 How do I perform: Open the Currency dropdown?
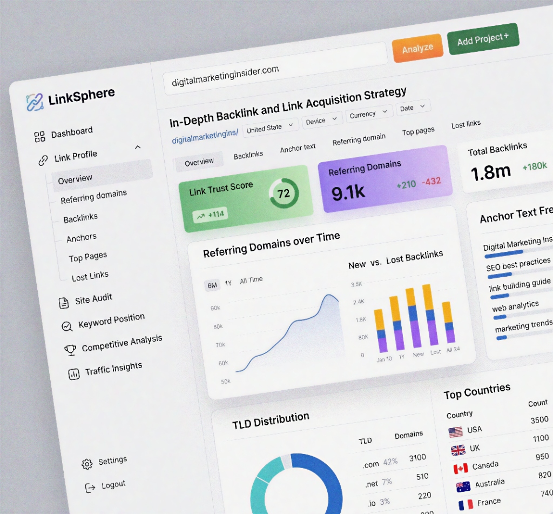point(368,114)
